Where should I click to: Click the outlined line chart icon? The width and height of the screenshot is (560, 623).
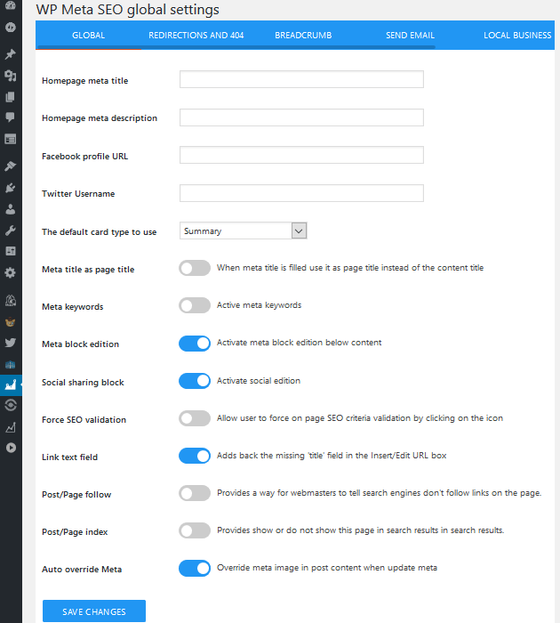click(x=11, y=427)
